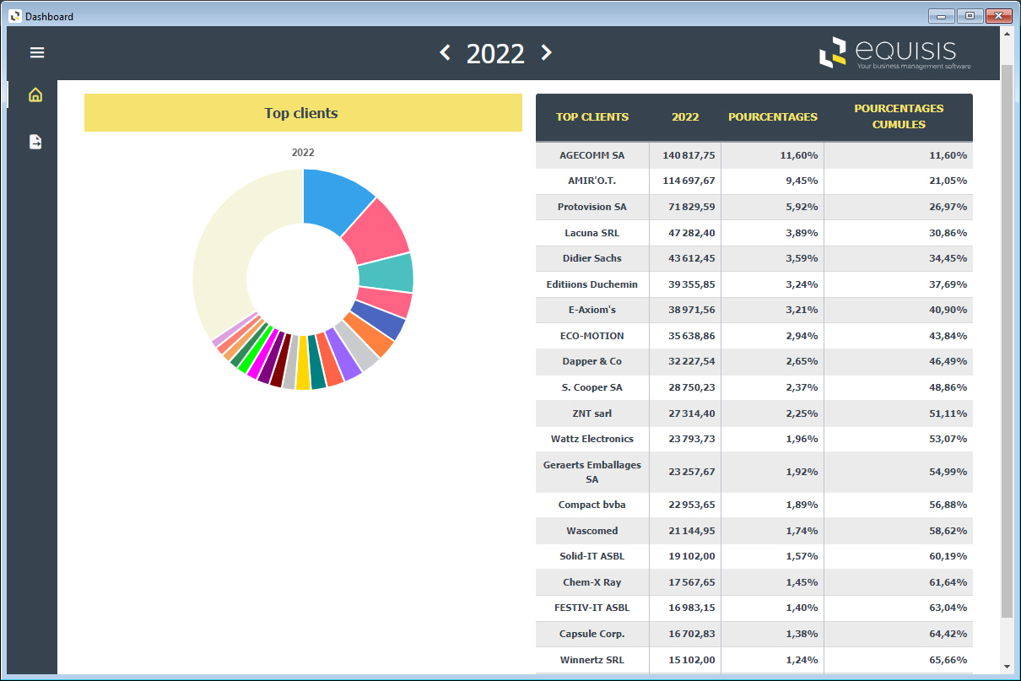Viewport: 1021px width, 681px height.
Task: Click the scrollbar down arrow
Action: click(x=1006, y=667)
